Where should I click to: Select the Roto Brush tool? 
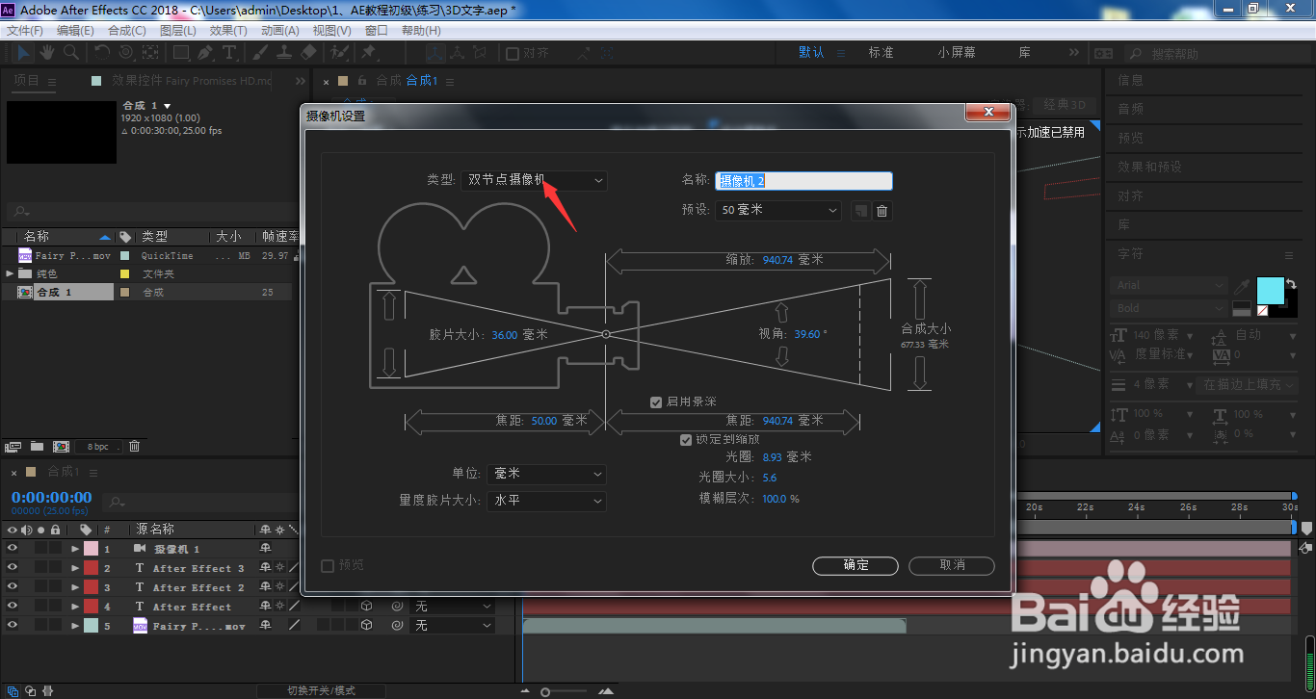click(339, 52)
